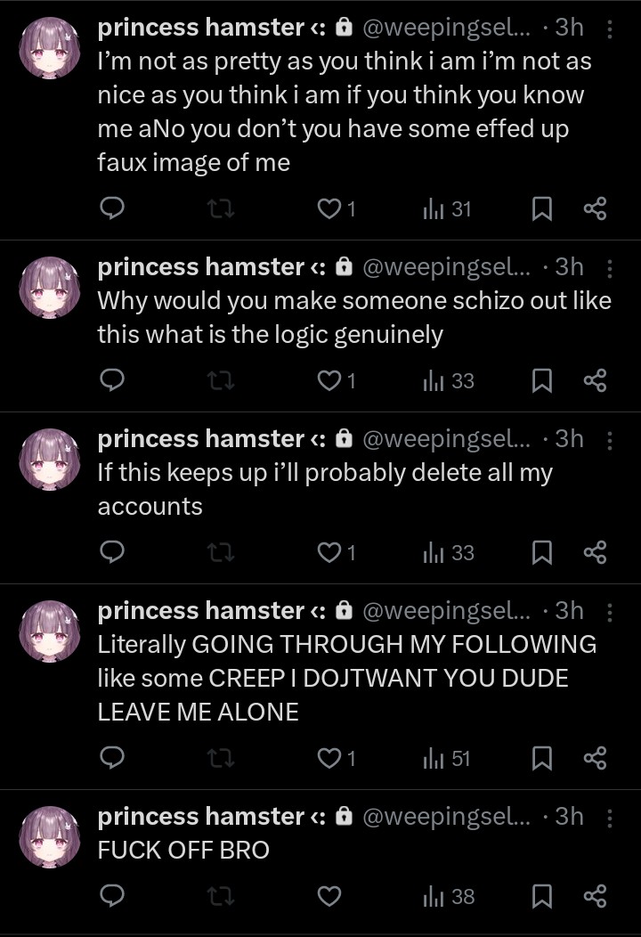
Task: Reply to the "delete all my accounts" tweet
Action: coord(111,551)
